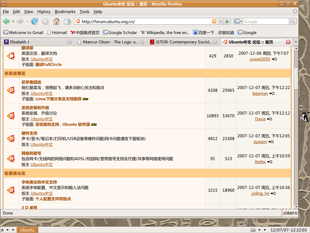Click latest post icon next to yiding_he
The width and height of the screenshot is (310, 233).
[273, 194]
